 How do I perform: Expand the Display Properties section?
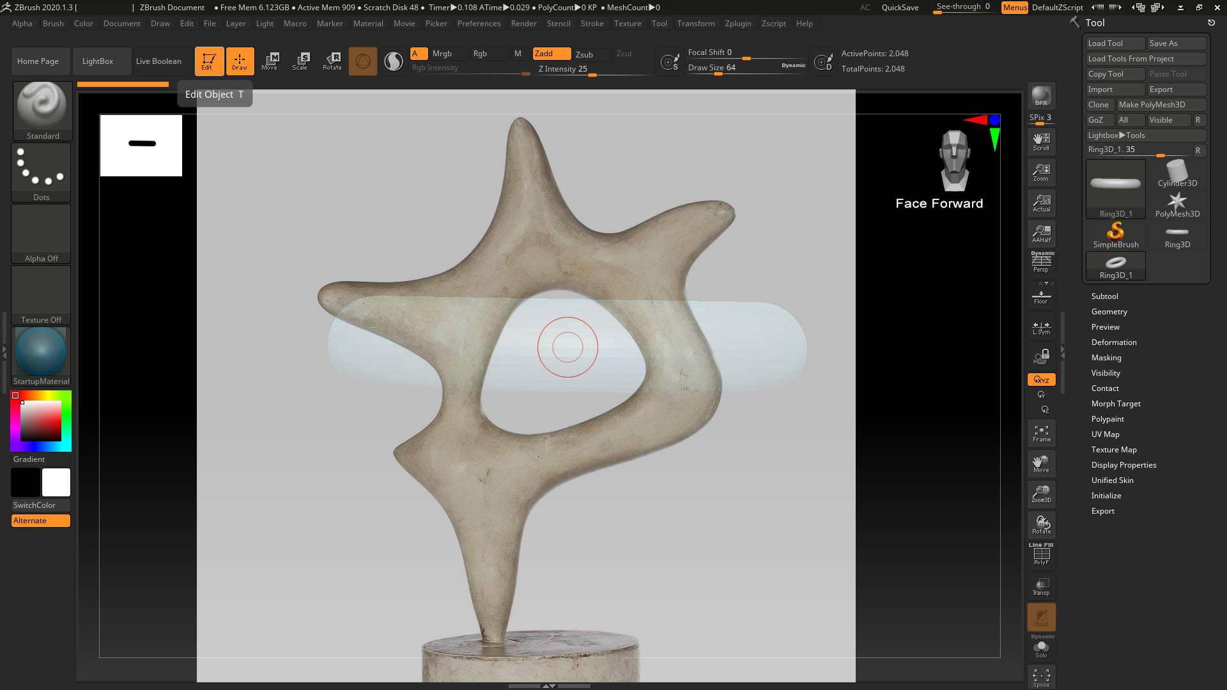[1123, 465]
